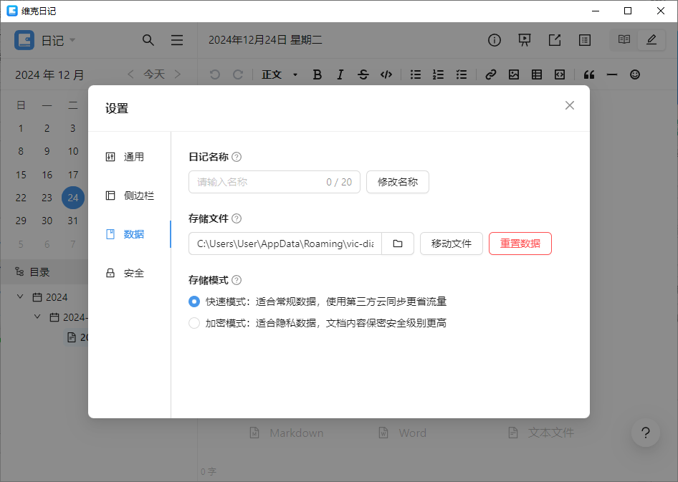Screen dimensions: 678x482
Task: Collapse the 2024- month tree node
Action: coord(37,317)
